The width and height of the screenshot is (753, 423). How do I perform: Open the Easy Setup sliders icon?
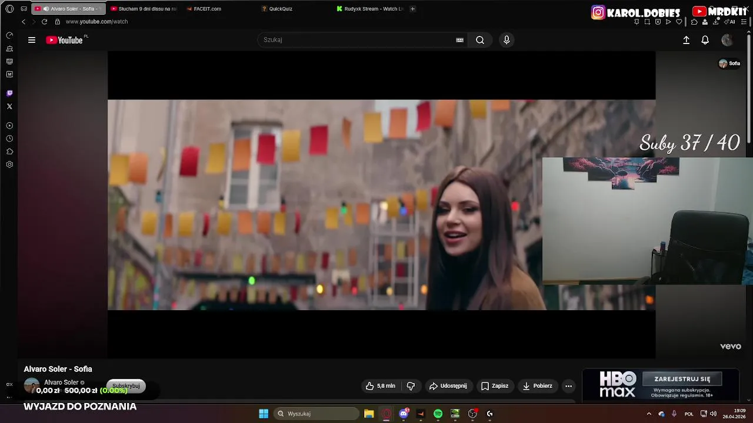(744, 22)
